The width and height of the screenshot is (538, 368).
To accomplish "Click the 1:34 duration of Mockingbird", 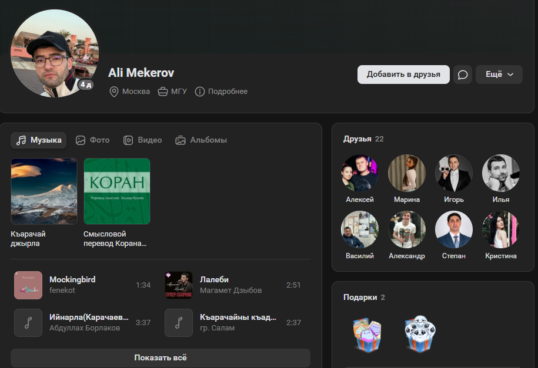I will [x=143, y=285].
